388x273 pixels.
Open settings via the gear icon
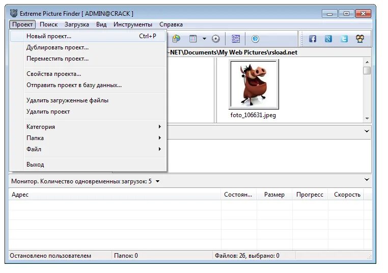coord(216,39)
